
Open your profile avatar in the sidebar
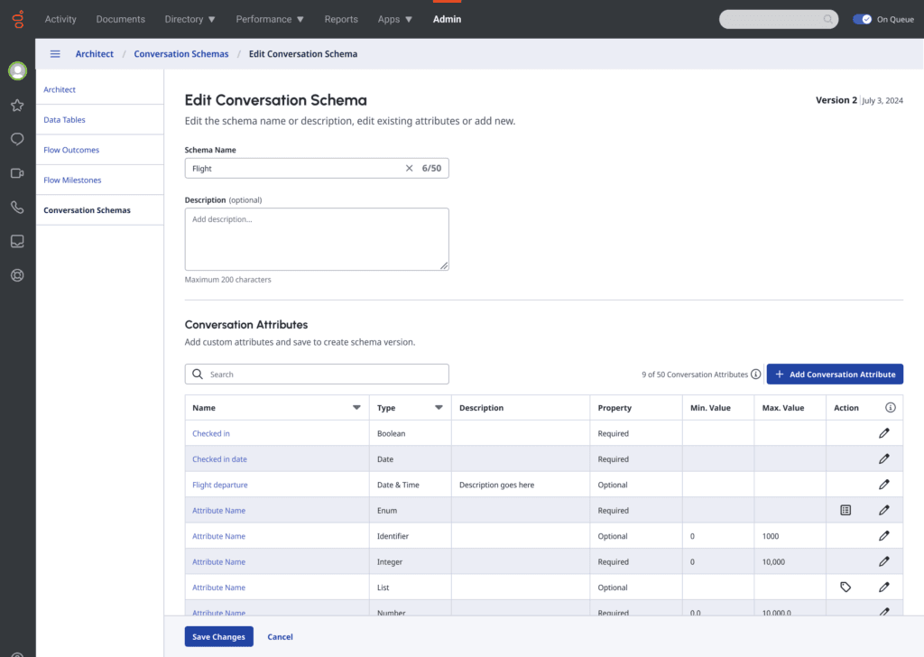pos(16,70)
